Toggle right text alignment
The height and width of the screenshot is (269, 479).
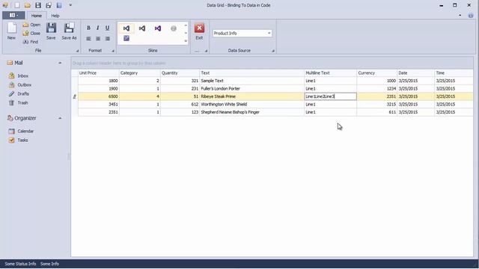pos(107,39)
